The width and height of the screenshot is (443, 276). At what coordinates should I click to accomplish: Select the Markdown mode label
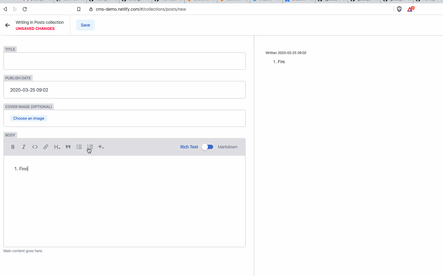pyautogui.click(x=227, y=147)
